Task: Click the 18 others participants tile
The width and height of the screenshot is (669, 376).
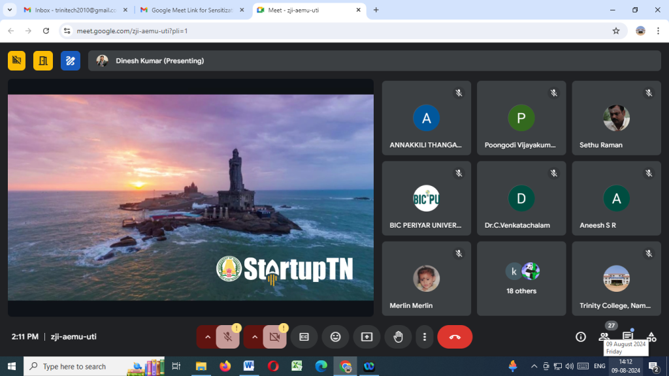Action: coord(521,279)
